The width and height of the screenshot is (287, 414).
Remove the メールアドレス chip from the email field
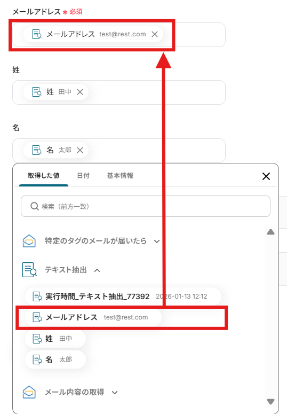point(155,34)
